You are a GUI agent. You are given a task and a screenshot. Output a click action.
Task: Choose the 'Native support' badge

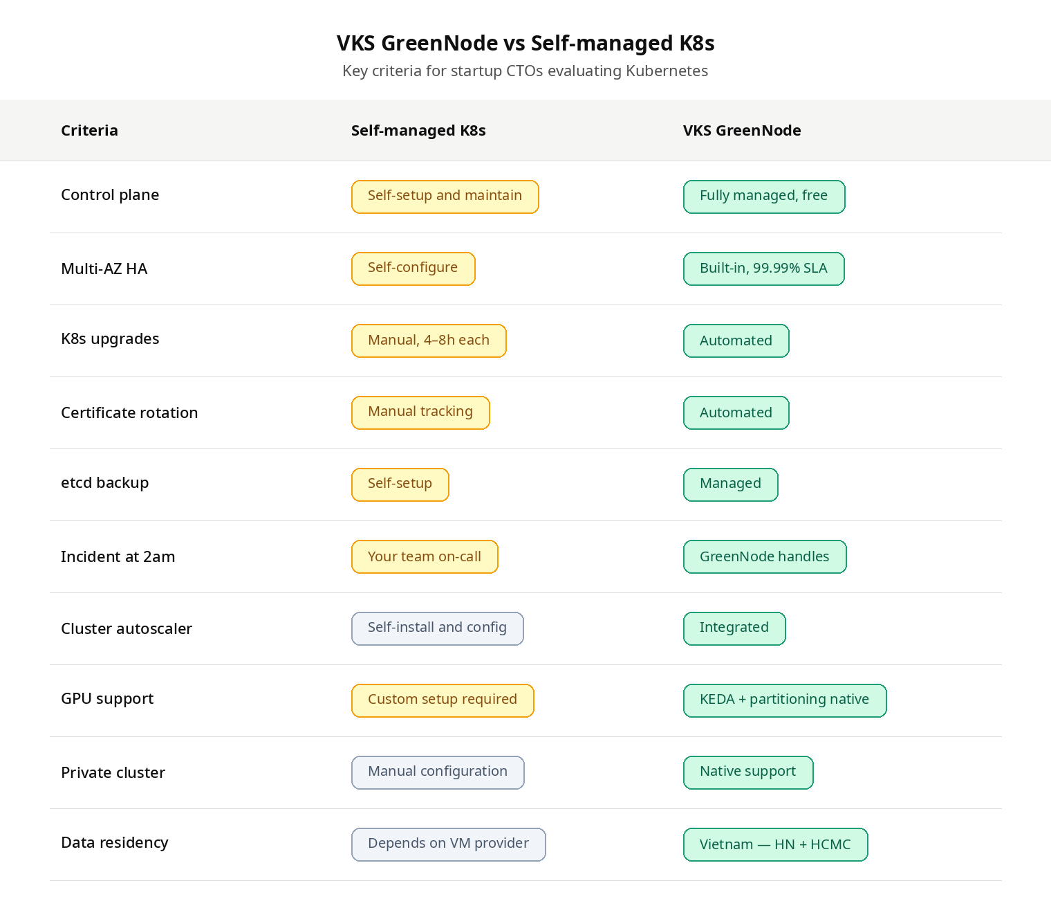click(x=748, y=772)
